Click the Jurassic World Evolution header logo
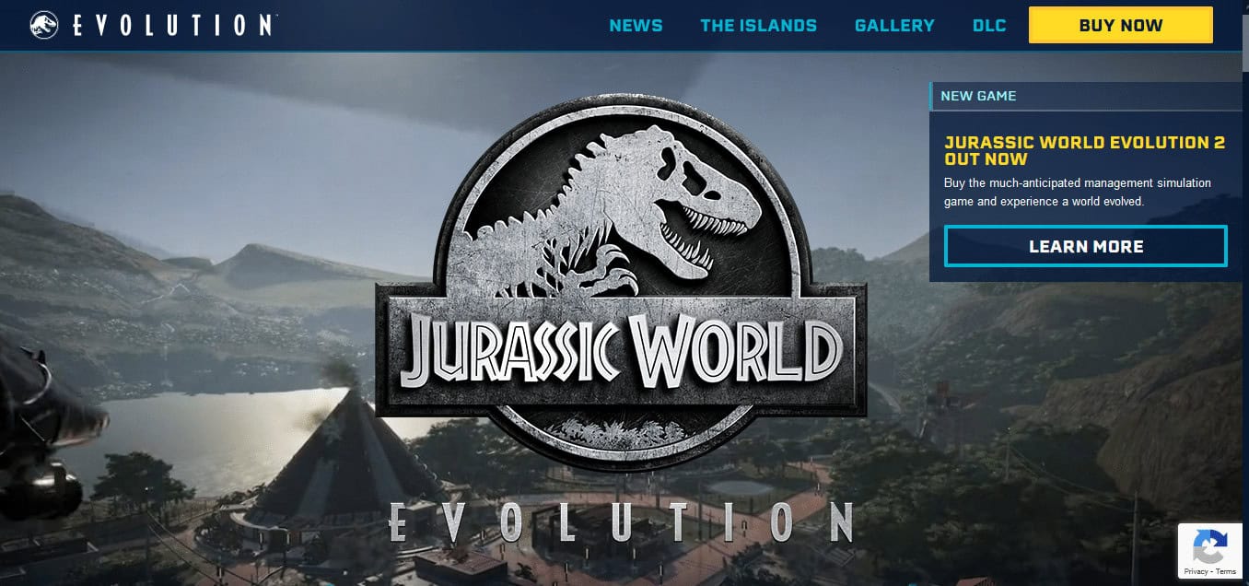The image size is (1249, 586). (154, 25)
